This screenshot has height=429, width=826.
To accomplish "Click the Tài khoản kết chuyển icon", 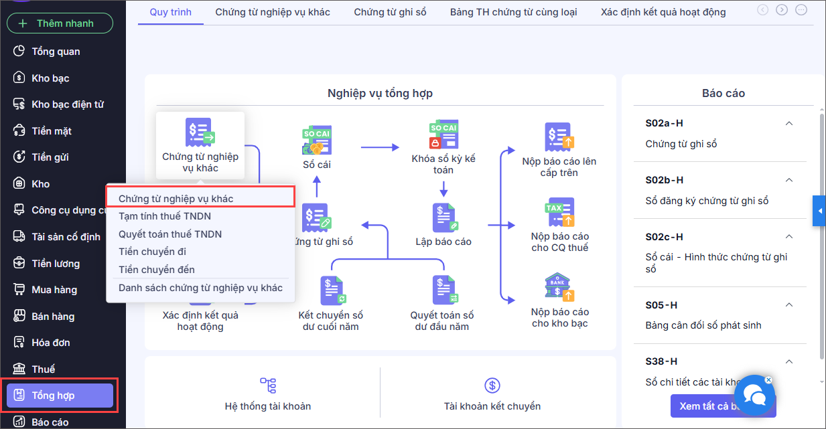I will [492, 385].
